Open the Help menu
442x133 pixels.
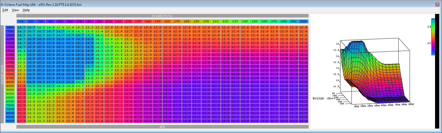click(26, 10)
